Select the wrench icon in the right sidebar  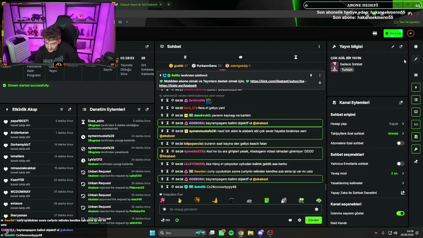click(416, 149)
